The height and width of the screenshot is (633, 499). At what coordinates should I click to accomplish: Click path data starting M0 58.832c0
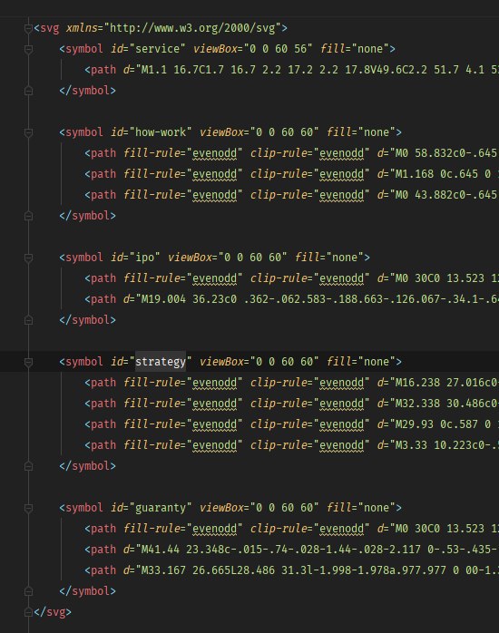point(446,153)
